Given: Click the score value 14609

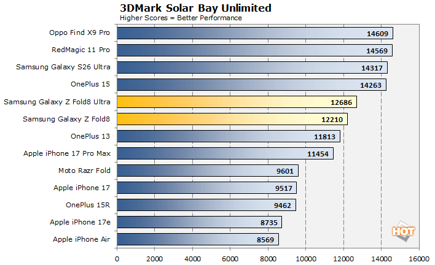Looking at the screenshot, I should click(x=378, y=34).
